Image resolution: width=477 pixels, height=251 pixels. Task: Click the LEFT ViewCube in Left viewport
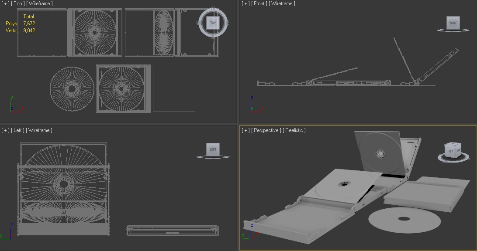pos(213,149)
